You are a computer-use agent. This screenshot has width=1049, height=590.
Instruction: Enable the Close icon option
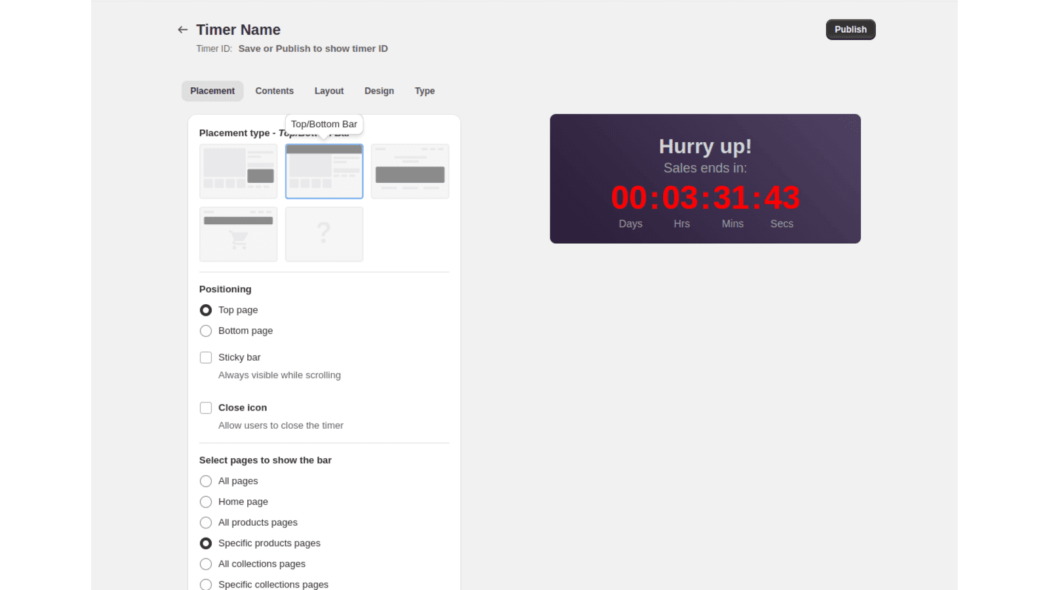click(206, 407)
